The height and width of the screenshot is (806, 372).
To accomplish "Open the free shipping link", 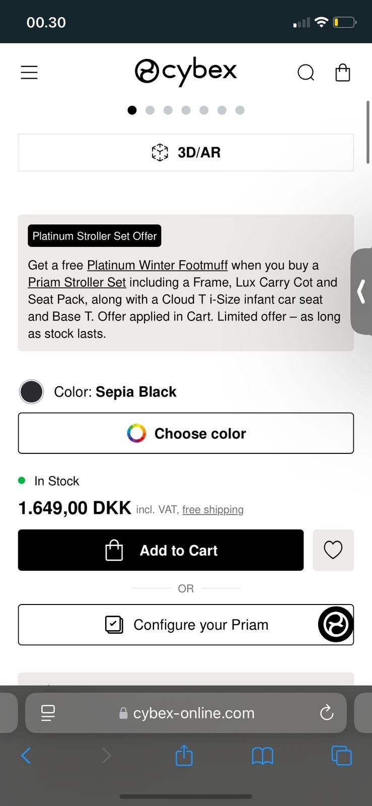I will coord(212,510).
